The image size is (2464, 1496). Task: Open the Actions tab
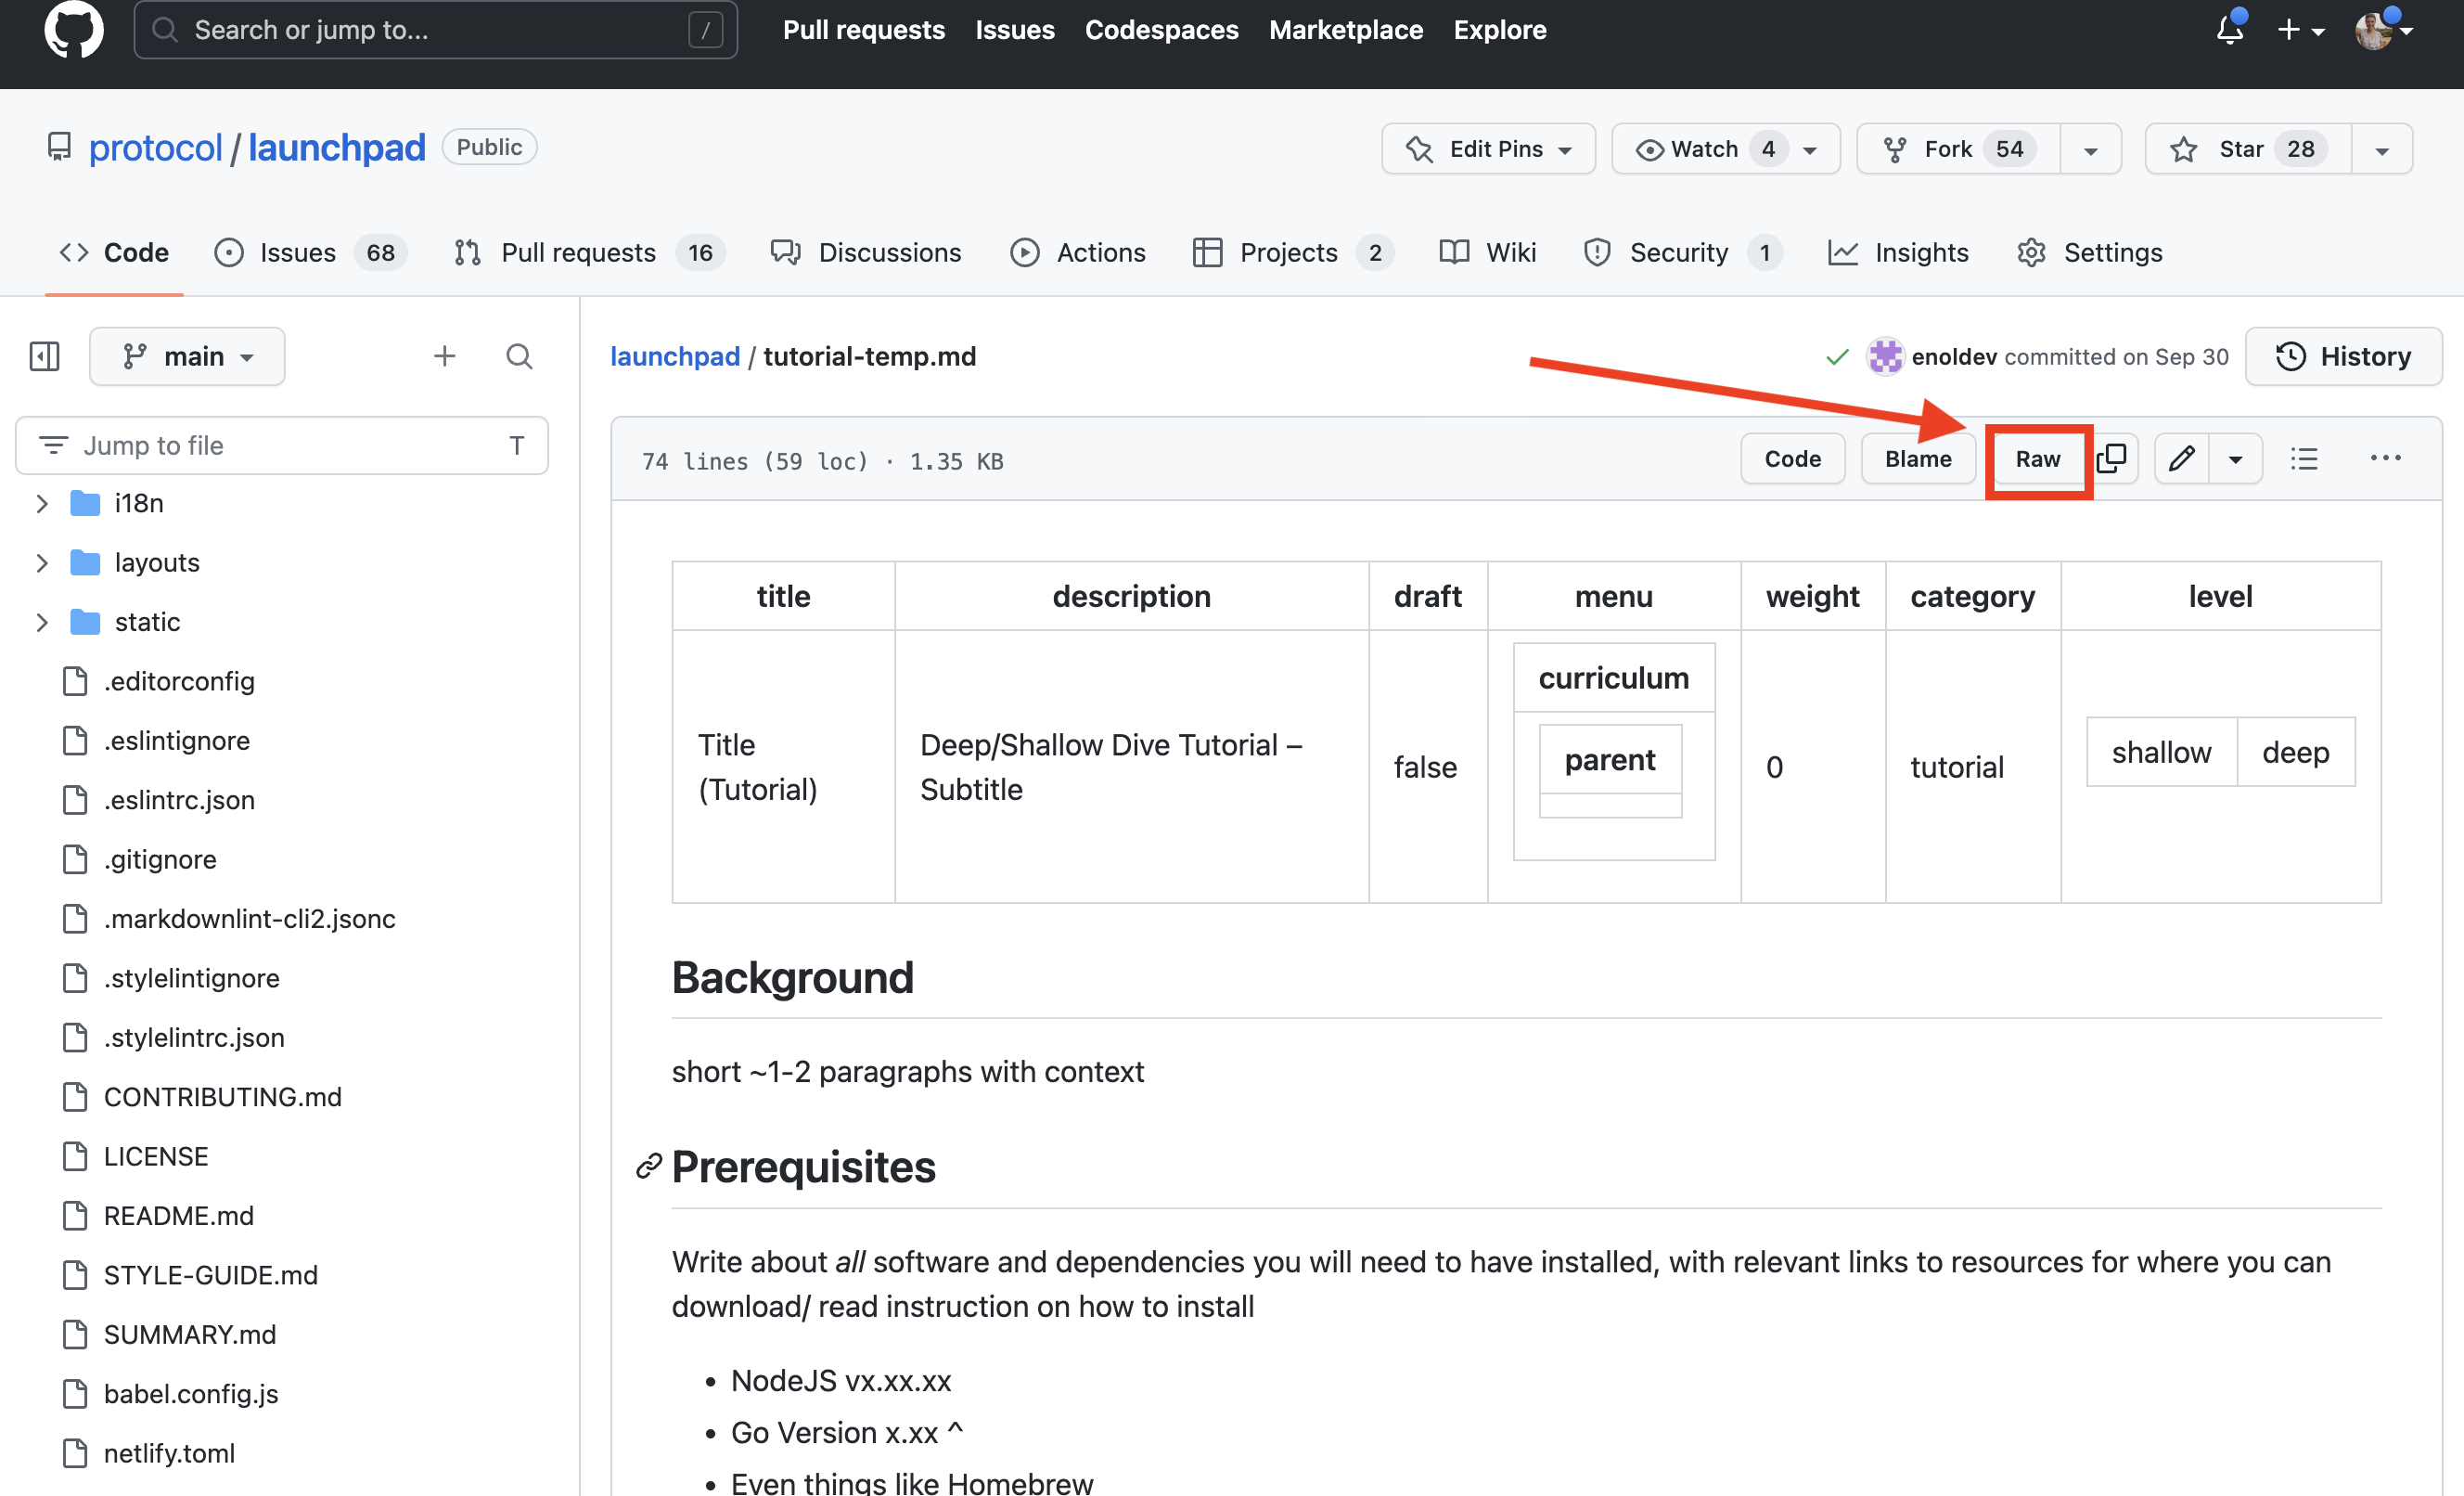tap(1078, 252)
